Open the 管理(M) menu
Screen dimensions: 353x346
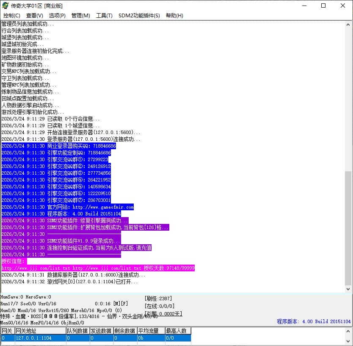coord(80,16)
